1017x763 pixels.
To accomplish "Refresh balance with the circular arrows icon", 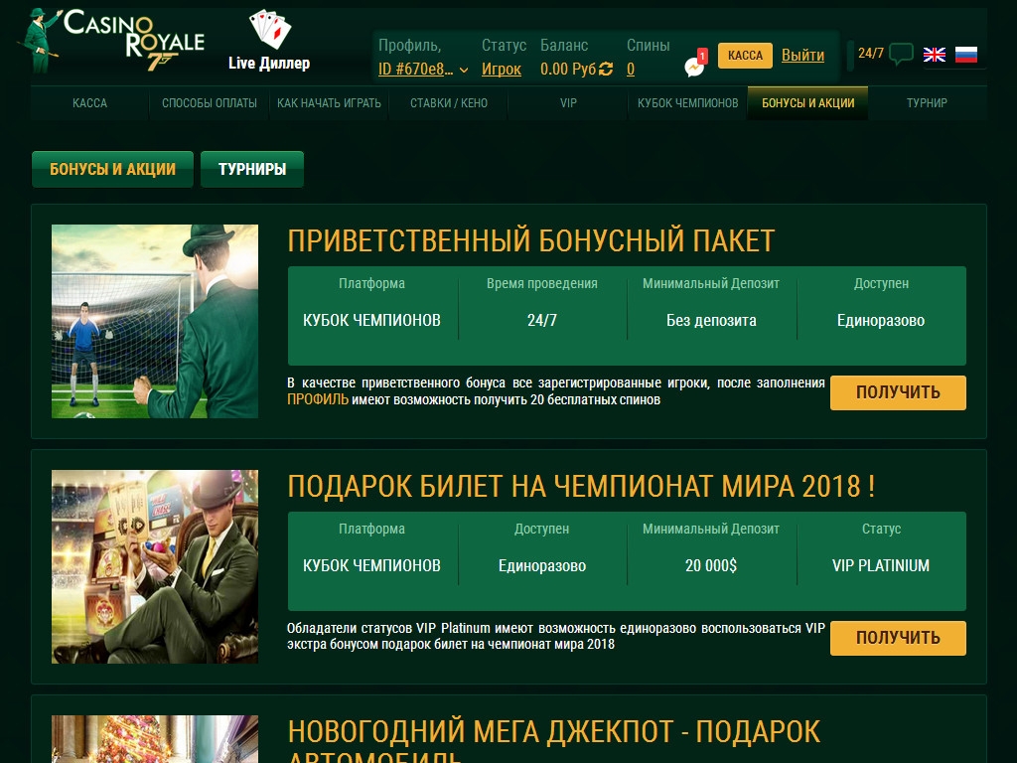I will click(x=606, y=69).
